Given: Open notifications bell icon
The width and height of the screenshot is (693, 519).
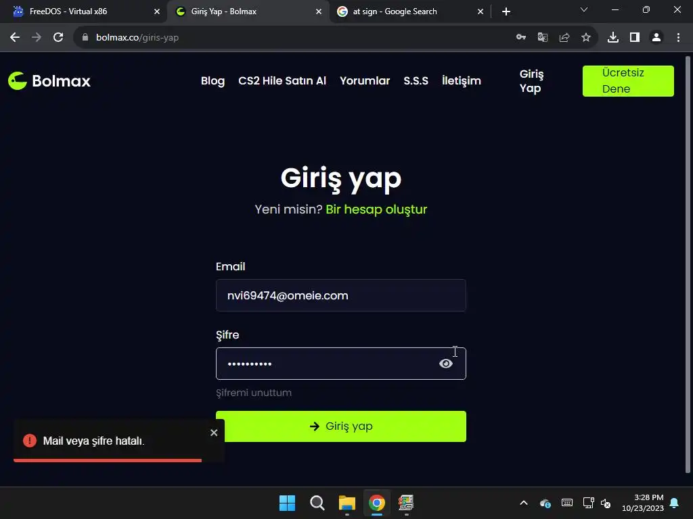Looking at the screenshot, I should pos(675,503).
